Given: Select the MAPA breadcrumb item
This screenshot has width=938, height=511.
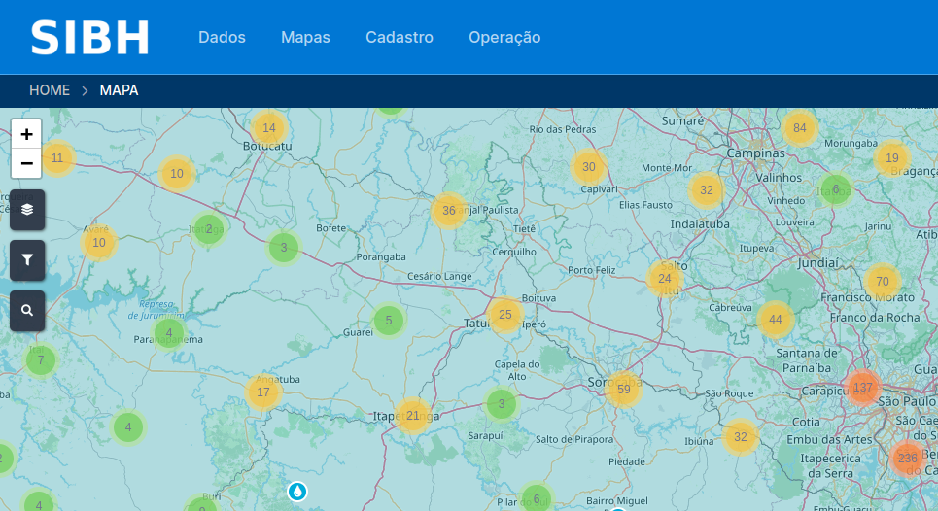Looking at the screenshot, I should point(119,90).
